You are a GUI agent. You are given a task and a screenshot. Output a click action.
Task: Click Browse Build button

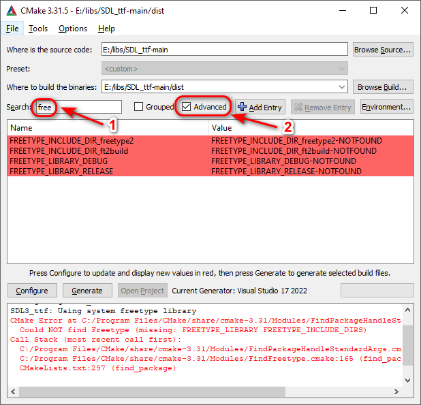(x=383, y=87)
